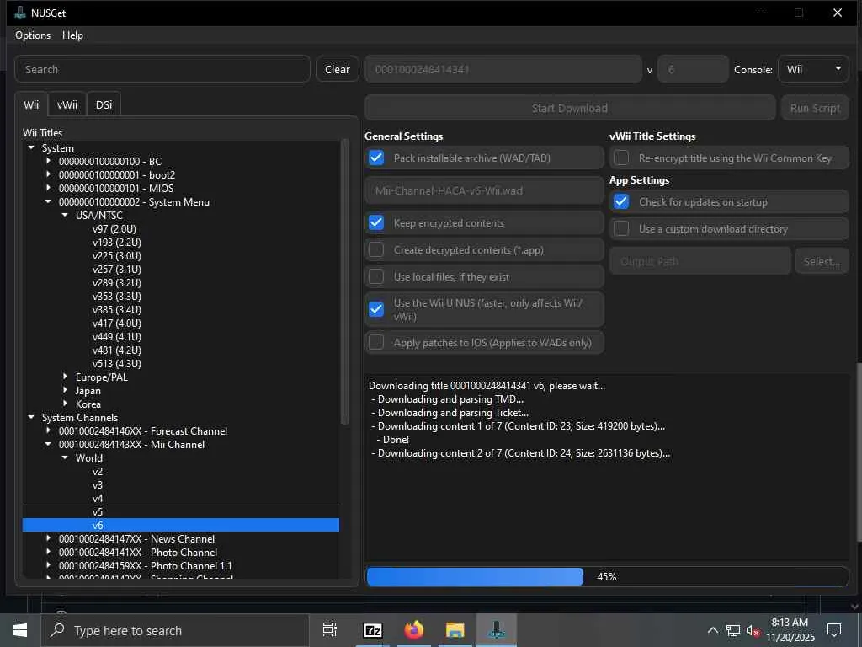Open the Help menu
Screen dimensions: 862x647
[x=72, y=35]
